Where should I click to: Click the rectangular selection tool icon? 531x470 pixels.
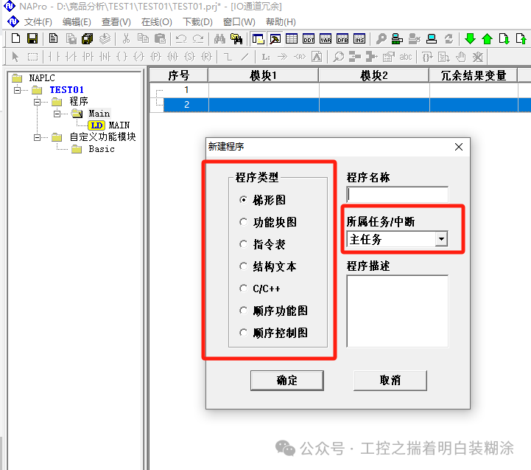(32, 57)
